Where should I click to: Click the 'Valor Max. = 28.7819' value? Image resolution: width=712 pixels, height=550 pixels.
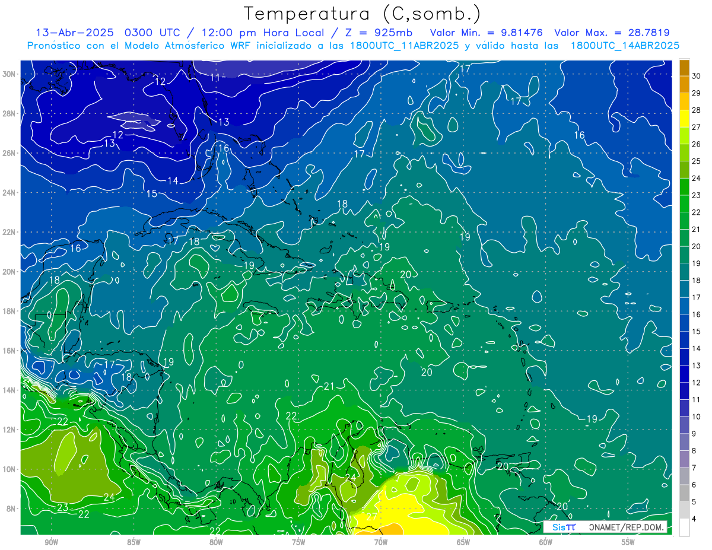pyautogui.click(x=612, y=33)
